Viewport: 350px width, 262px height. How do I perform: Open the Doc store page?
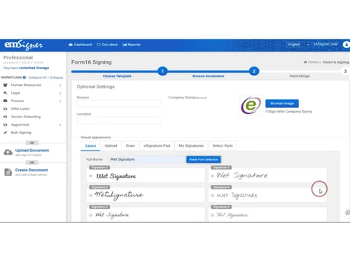(107, 45)
